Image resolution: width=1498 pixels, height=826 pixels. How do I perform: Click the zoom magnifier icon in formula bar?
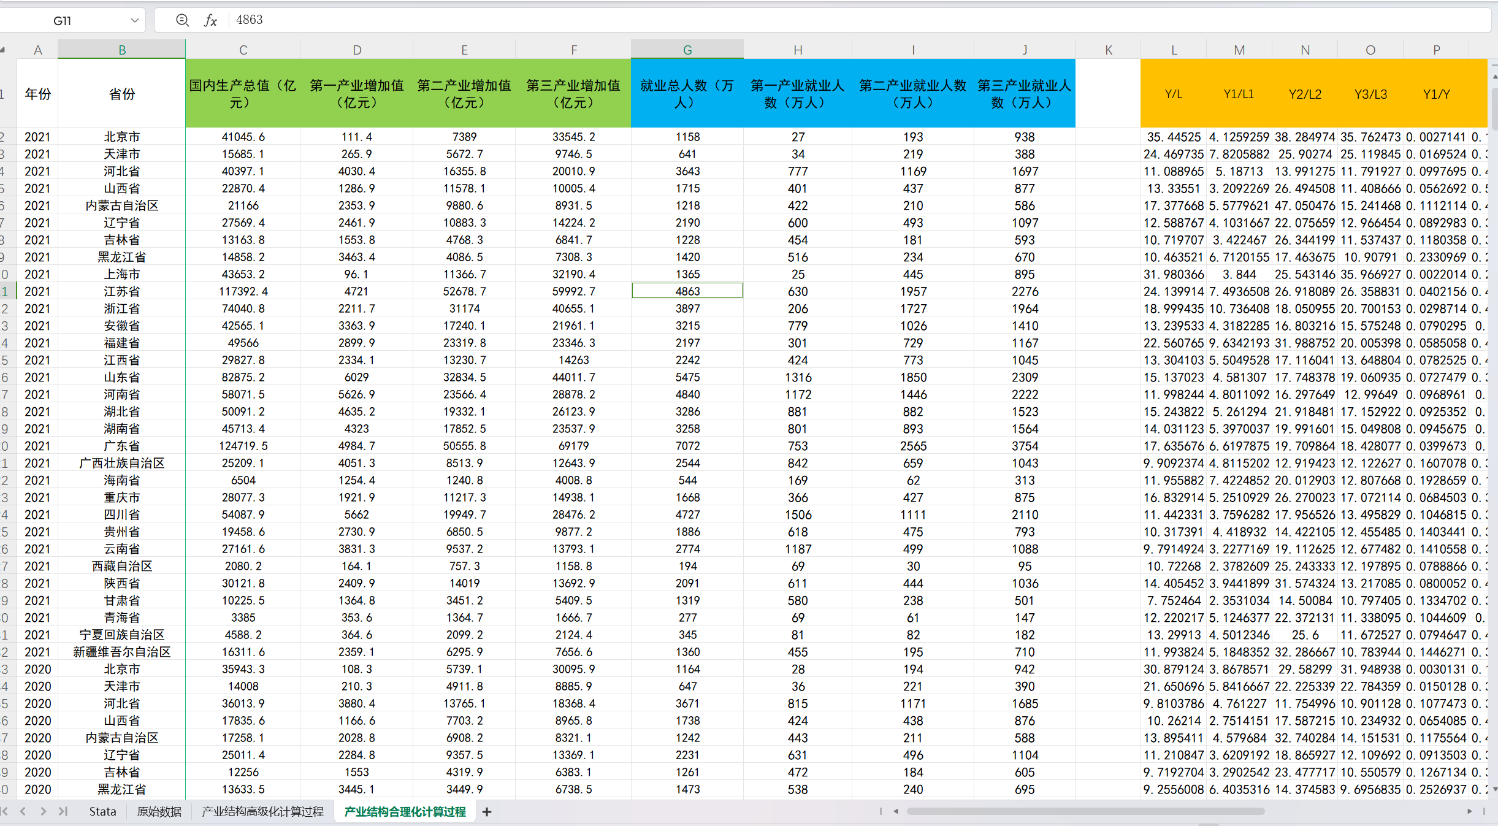click(182, 20)
